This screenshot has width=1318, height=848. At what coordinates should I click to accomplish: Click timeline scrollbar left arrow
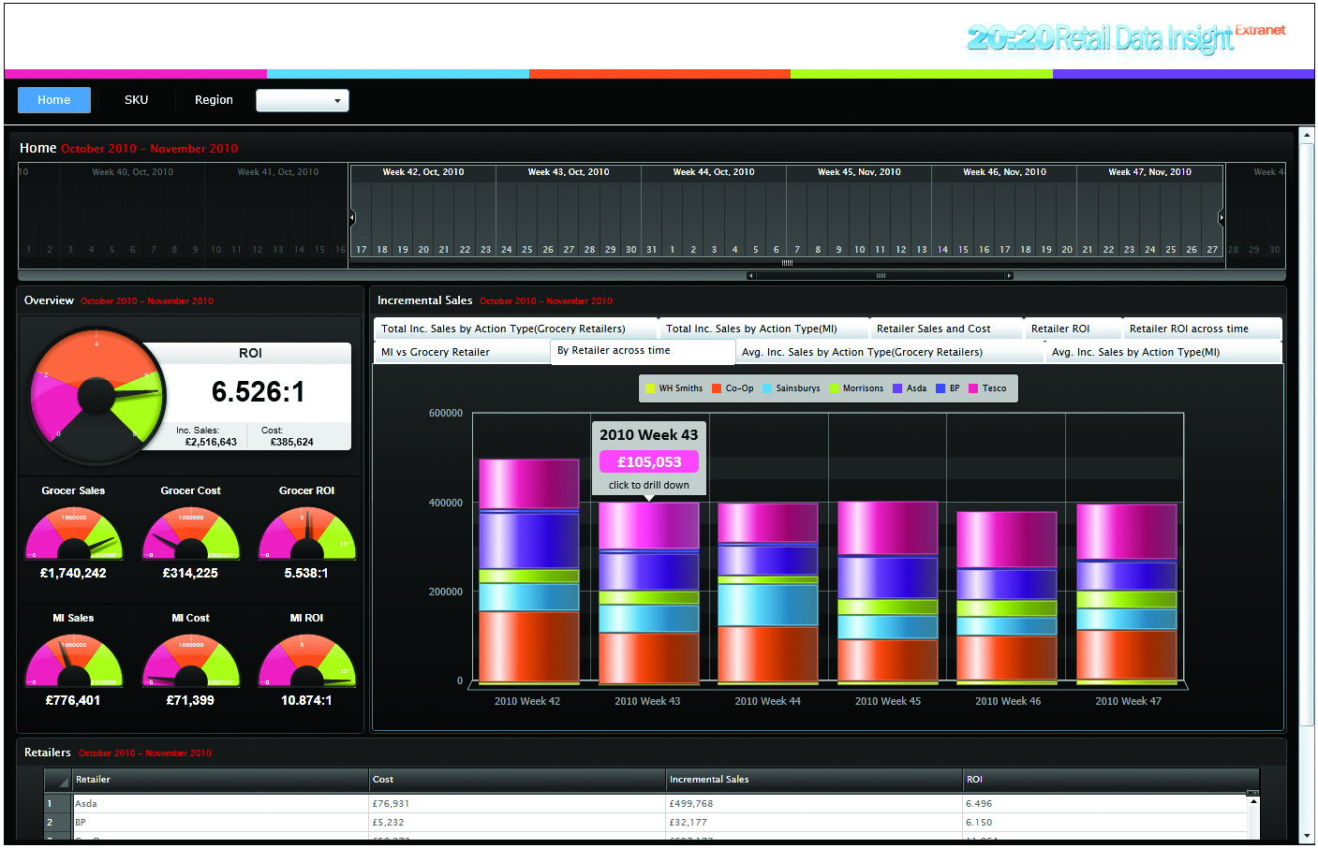[x=750, y=275]
